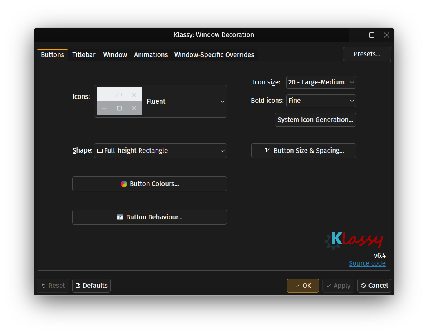Click the Shape label

click(x=82, y=151)
